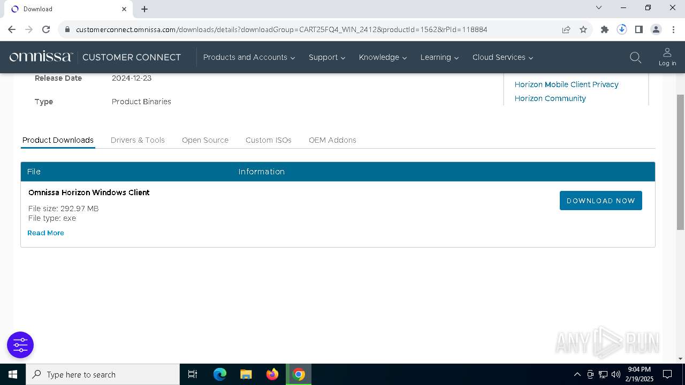The width and height of the screenshot is (685, 385).
Task: Click the DOWNLOAD NOW button
Action: coord(600,201)
